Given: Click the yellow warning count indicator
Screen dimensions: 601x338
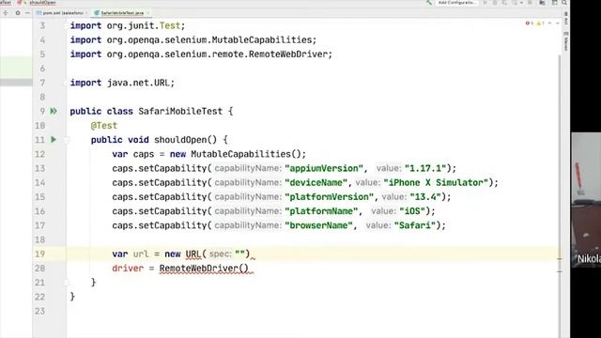Looking at the screenshot, I should [x=541, y=23].
